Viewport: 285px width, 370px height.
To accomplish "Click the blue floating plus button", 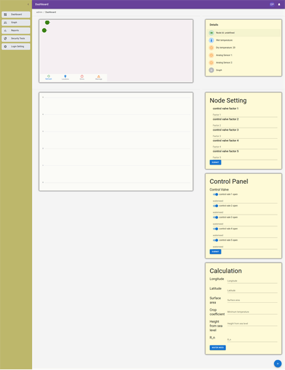I will click(278, 364).
